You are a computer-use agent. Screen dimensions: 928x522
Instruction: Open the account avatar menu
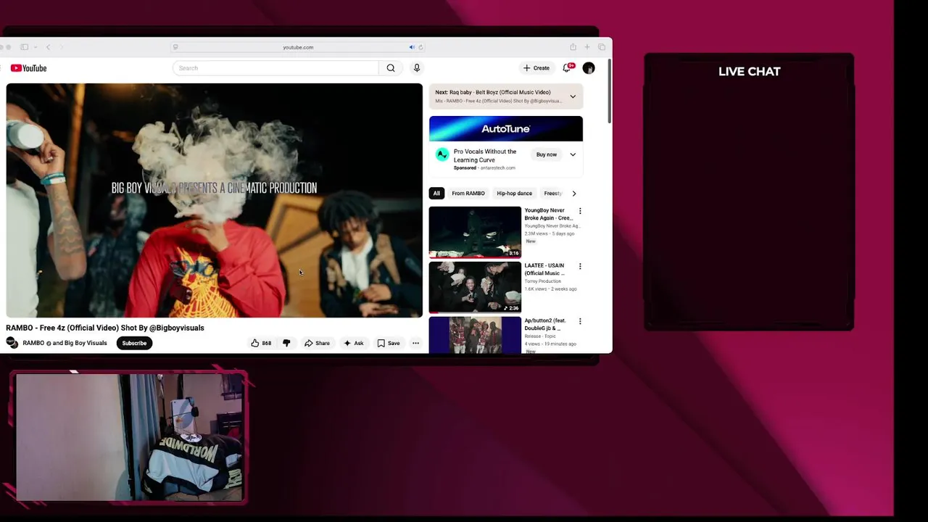click(x=589, y=68)
